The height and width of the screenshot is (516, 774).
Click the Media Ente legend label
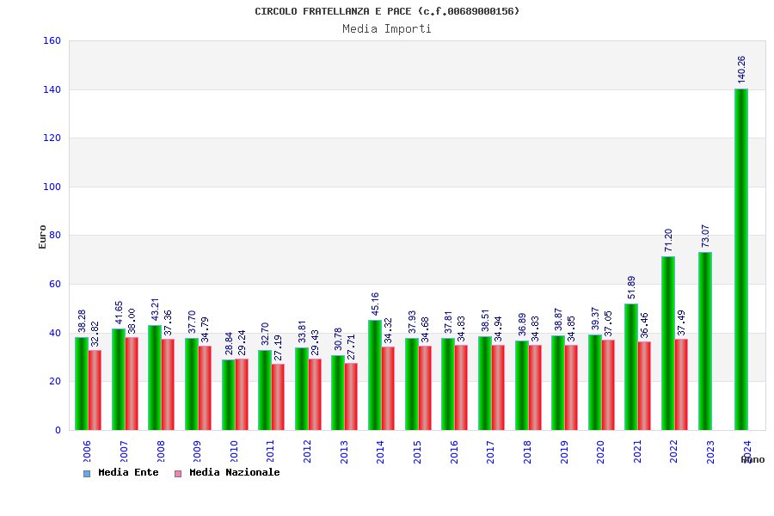128,472
